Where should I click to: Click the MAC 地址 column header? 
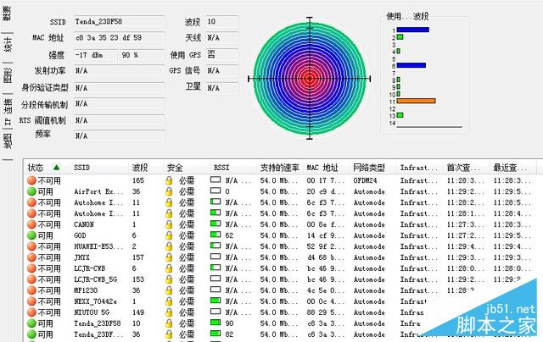322,168
